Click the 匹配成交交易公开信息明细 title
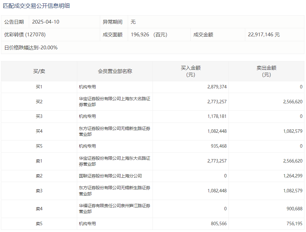 (x=36, y=6)
